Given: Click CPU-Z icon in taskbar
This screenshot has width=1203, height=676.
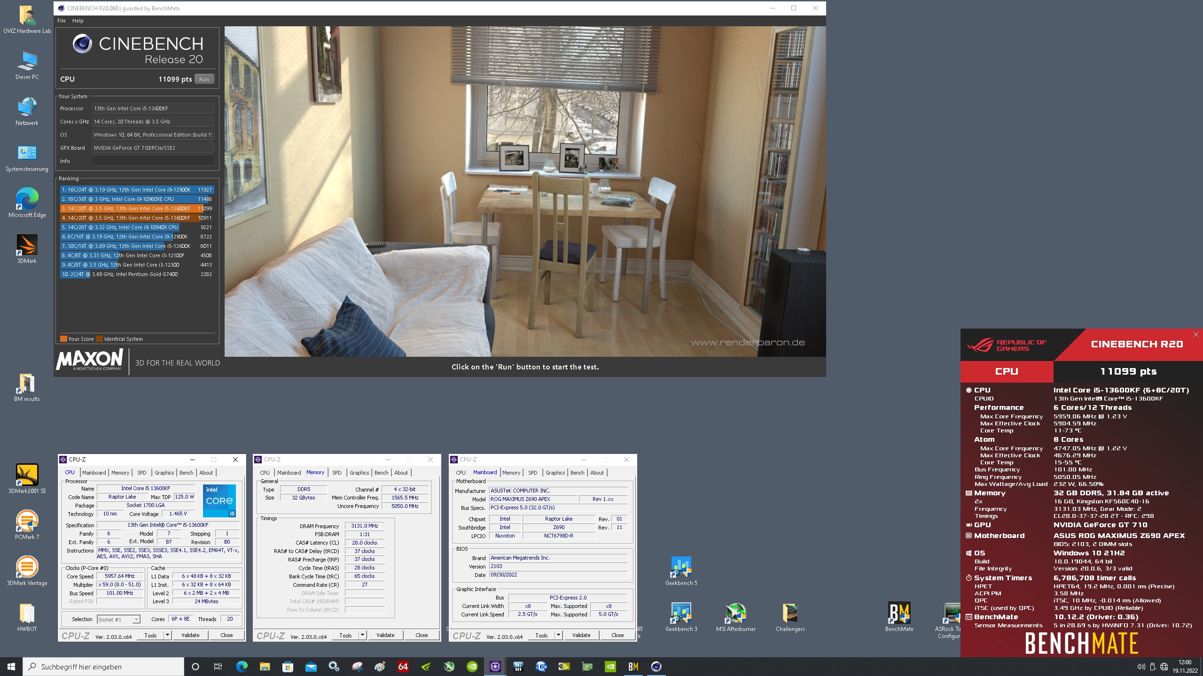Looking at the screenshot, I should 495,667.
